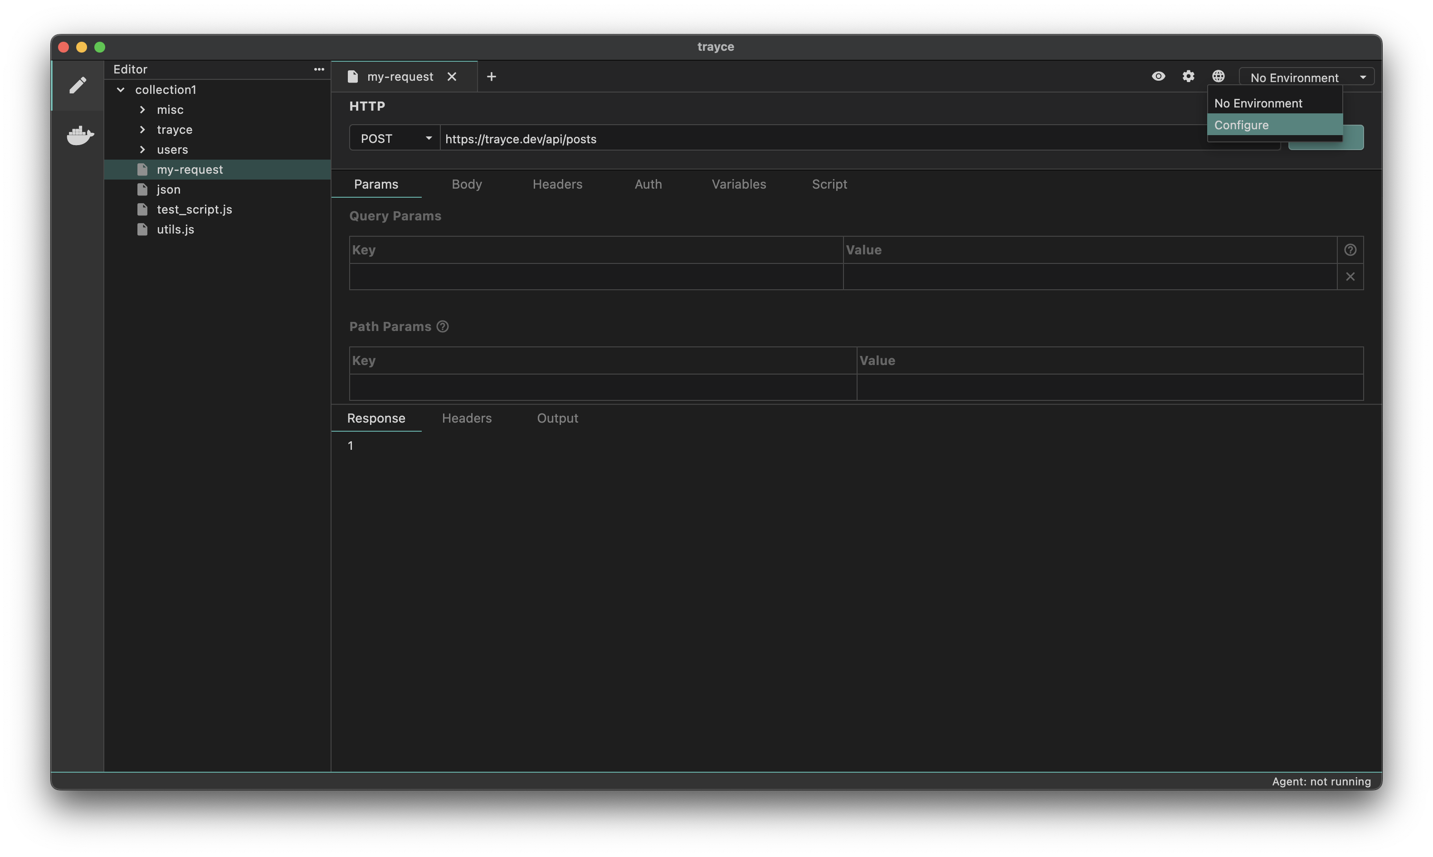Click the globe icon in the toolbar

pos(1218,76)
